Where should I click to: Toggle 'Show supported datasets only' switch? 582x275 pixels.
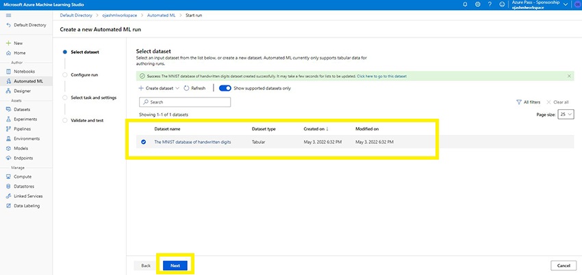coord(225,89)
